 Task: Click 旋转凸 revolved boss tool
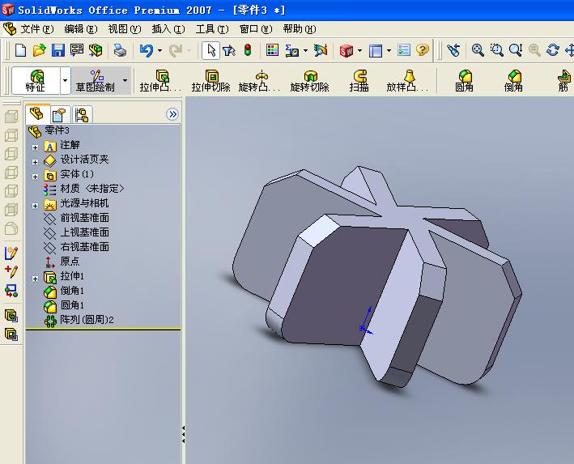tap(259, 80)
